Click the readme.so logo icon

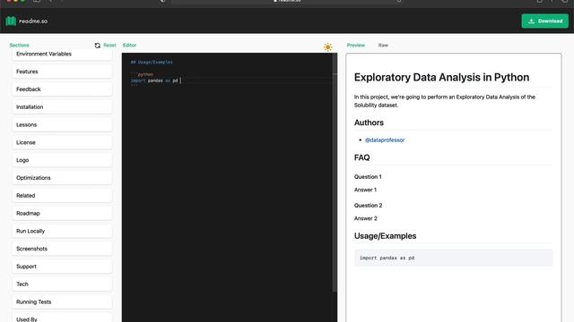[x=11, y=21]
